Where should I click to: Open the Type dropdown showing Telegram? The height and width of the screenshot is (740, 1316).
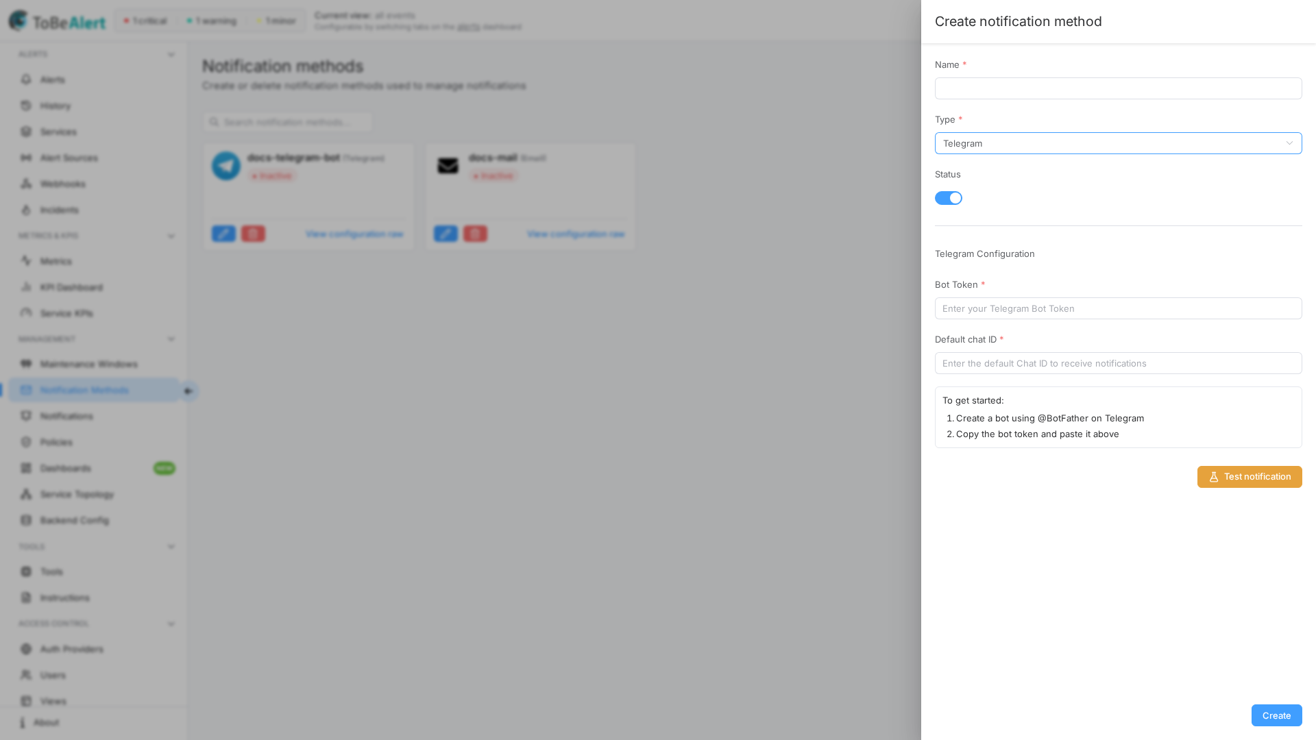pyautogui.click(x=1118, y=143)
